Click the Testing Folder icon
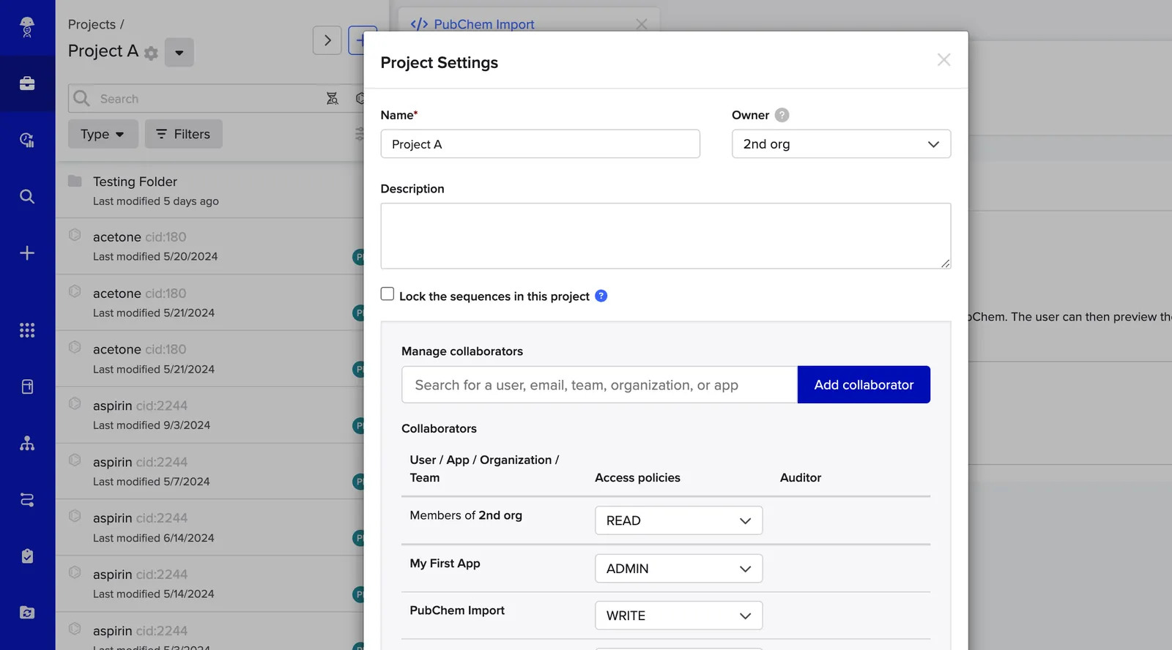 [x=75, y=181]
